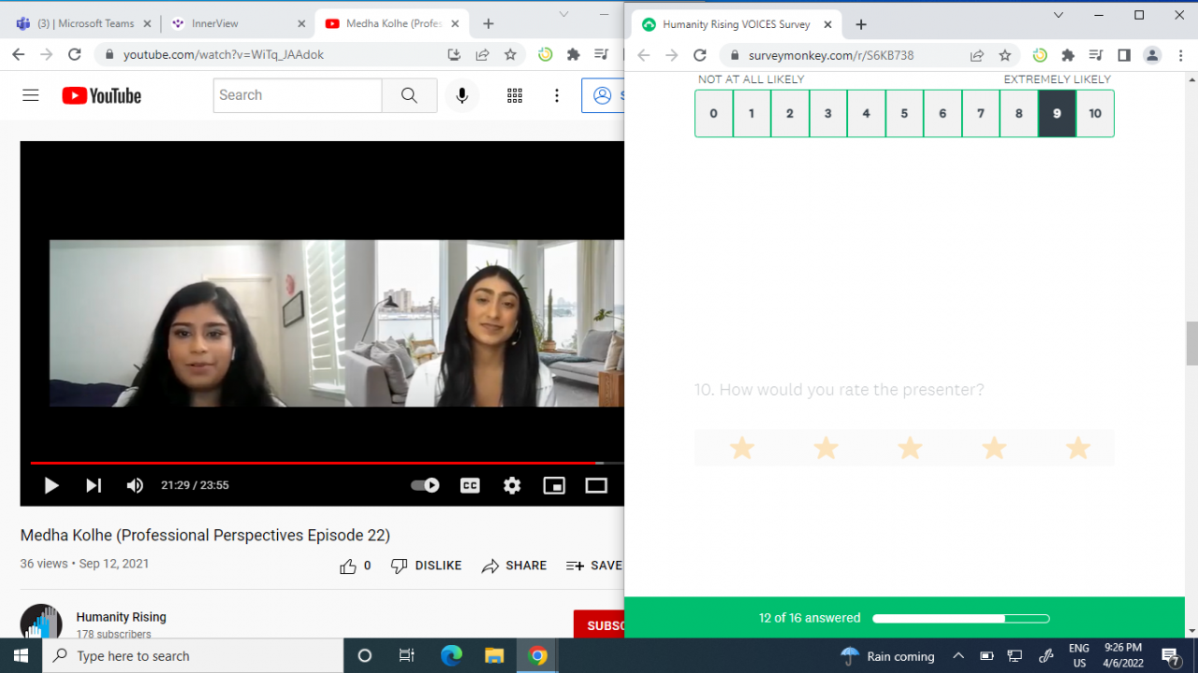This screenshot has width=1198, height=673.
Task: Select the Medha Kolhe YouTube tab
Action: coord(392,23)
